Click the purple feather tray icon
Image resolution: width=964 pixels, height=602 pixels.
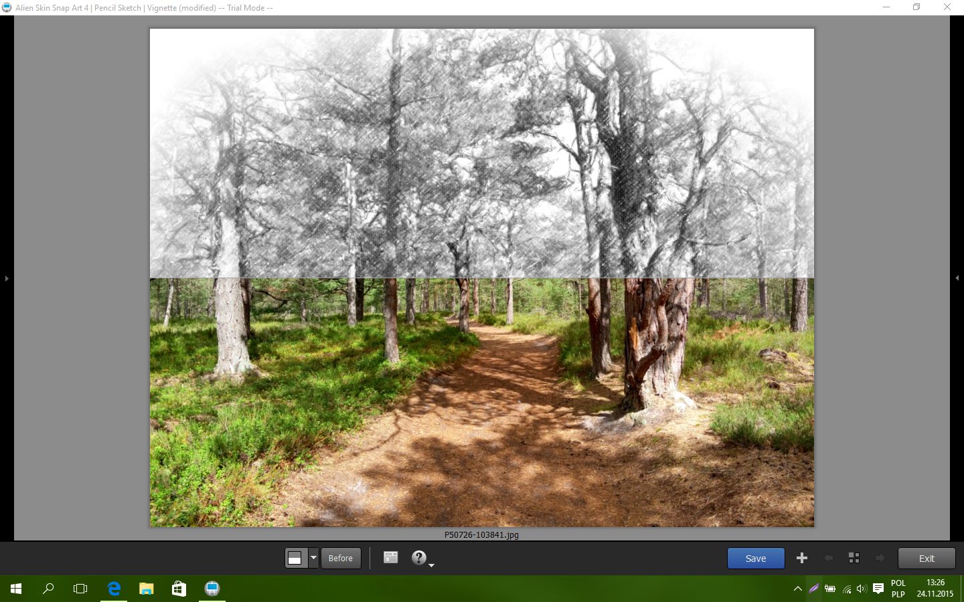813,589
